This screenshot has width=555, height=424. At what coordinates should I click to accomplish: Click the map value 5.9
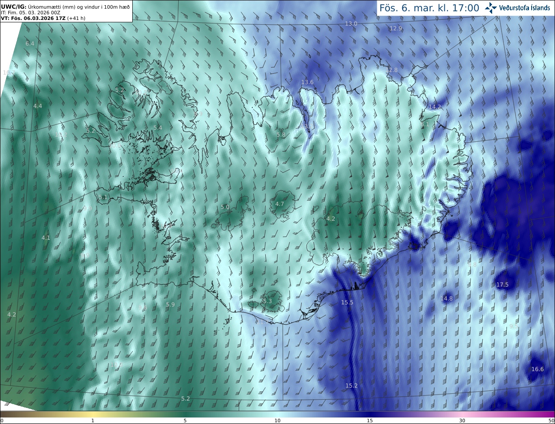170,304
